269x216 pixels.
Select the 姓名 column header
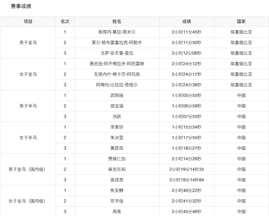pos(117,21)
